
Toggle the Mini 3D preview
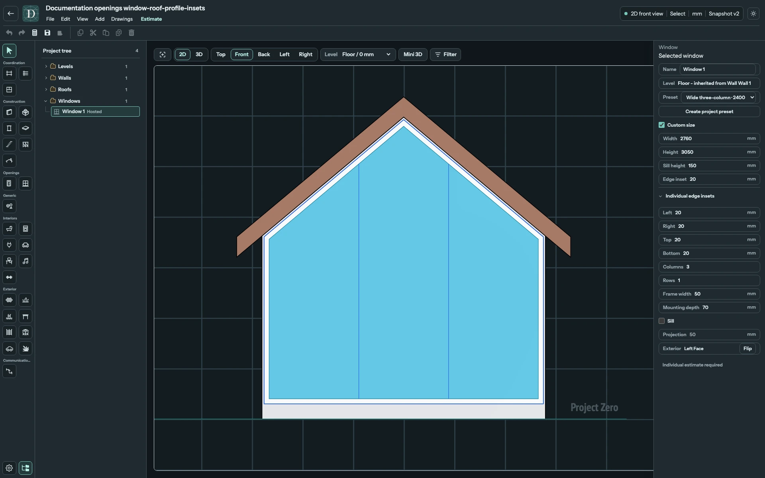[413, 55]
